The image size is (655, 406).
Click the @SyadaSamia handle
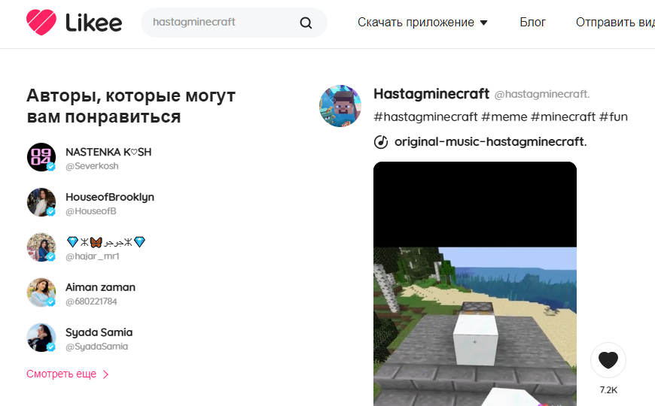[x=96, y=347]
